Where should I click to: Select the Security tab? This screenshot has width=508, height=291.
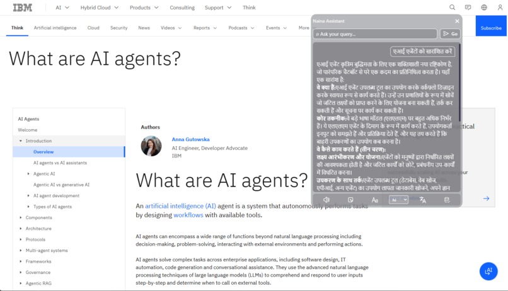click(118, 28)
